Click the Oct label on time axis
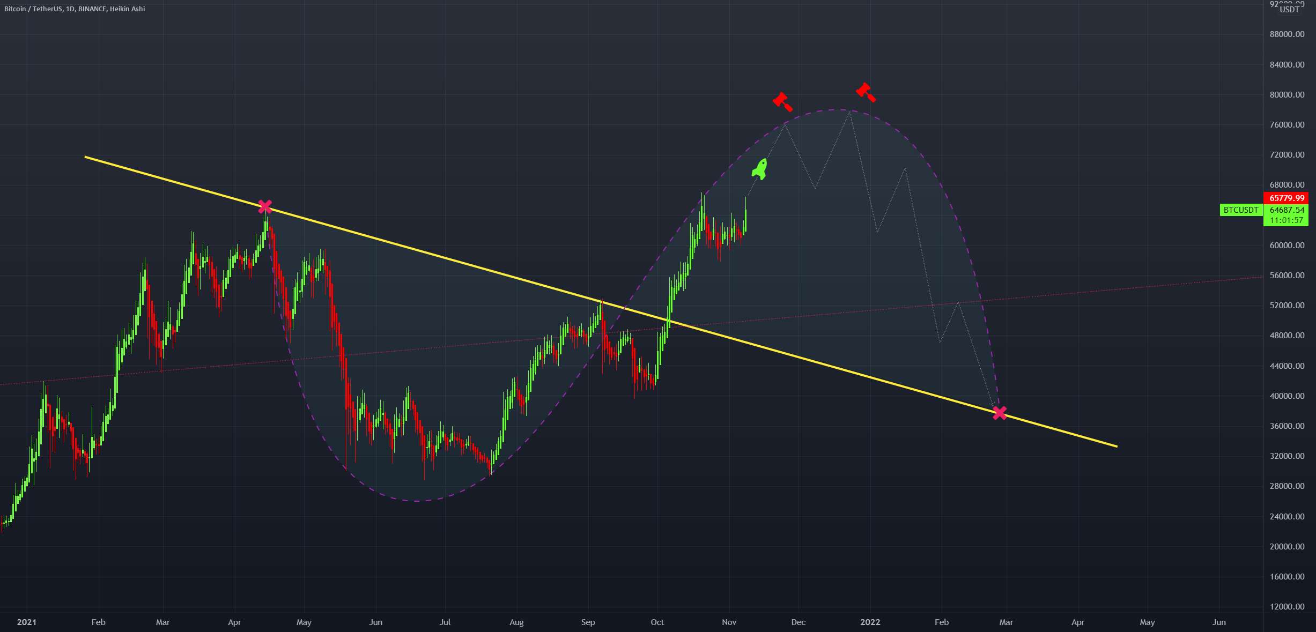This screenshot has height=632, width=1316. 657,622
